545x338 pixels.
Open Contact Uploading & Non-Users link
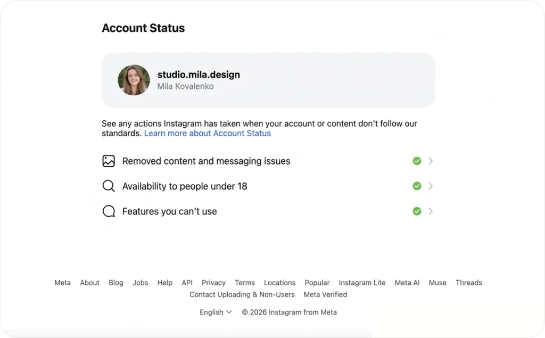[x=242, y=294]
